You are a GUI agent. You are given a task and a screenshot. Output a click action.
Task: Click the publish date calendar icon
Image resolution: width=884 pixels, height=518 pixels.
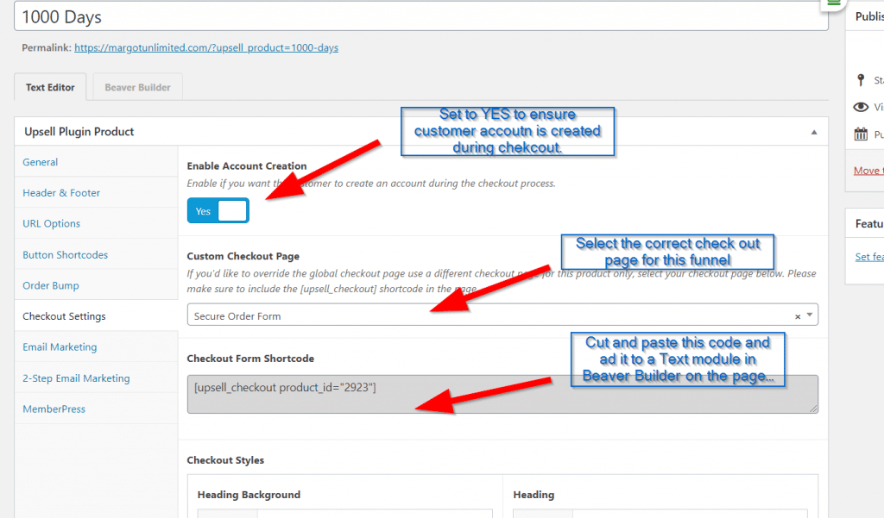tap(861, 134)
